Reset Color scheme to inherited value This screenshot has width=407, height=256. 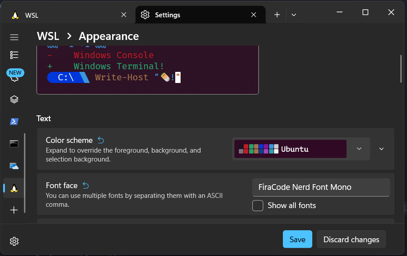(101, 140)
